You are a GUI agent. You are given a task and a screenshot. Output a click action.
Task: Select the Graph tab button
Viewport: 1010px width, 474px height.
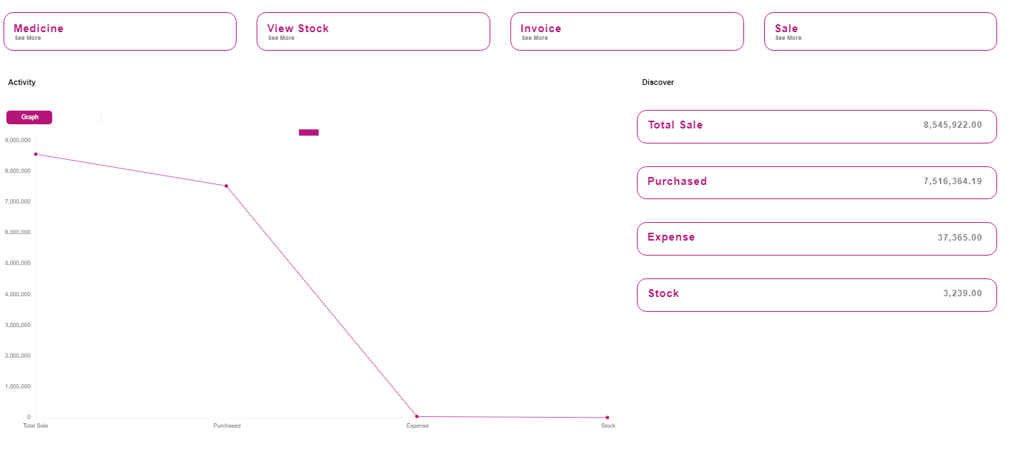[29, 117]
